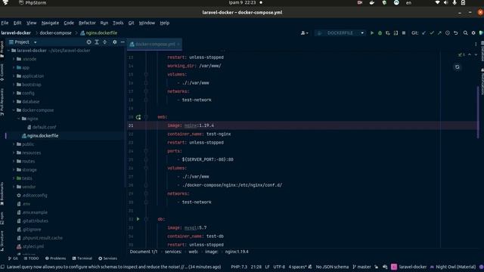Image resolution: width=484 pixels, height=272 pixels.
Task: Stop the running process
Action: (x=404, y=33)
